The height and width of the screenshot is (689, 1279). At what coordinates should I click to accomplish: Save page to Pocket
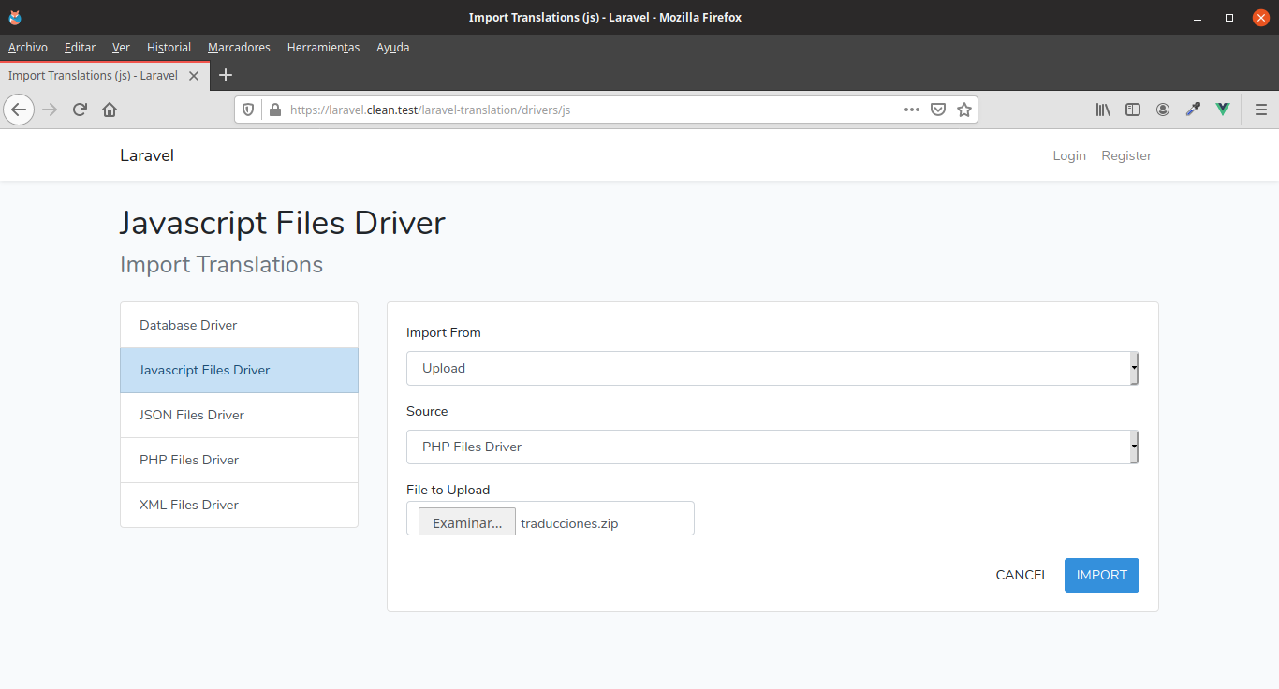(x=938, y=110)
